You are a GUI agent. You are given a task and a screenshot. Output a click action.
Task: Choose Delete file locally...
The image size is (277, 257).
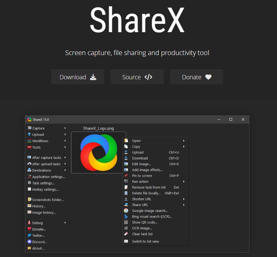[x=155, y=193]
